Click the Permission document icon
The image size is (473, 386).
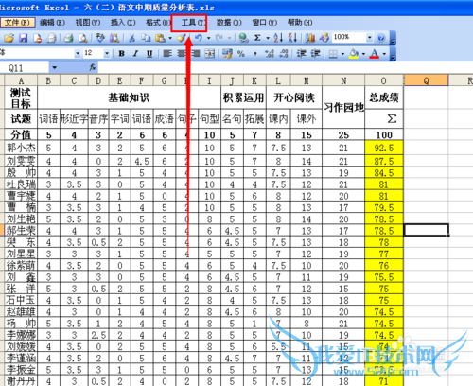click(x=37, y=38)
